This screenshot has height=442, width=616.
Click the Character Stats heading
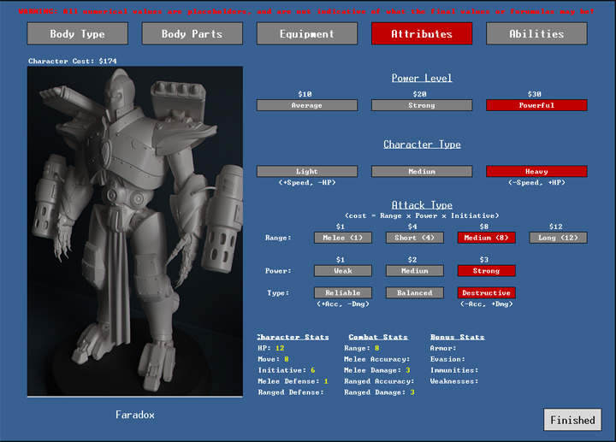pos(293,337)
